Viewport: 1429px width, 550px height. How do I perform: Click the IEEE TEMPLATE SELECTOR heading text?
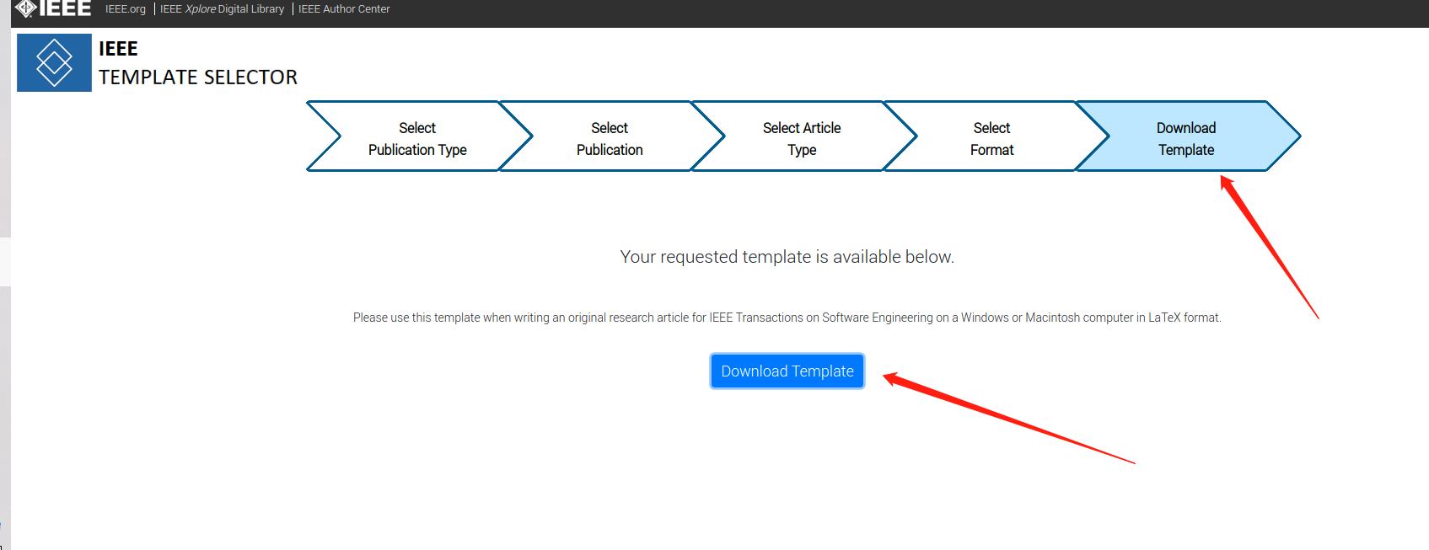[198, 63]
